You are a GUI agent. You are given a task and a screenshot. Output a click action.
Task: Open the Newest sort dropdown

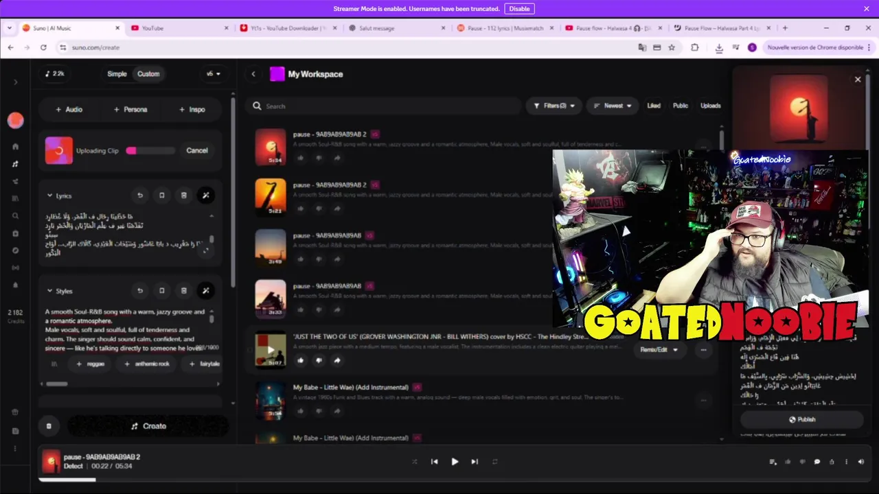pyautogui.click(x=612, y=106)
